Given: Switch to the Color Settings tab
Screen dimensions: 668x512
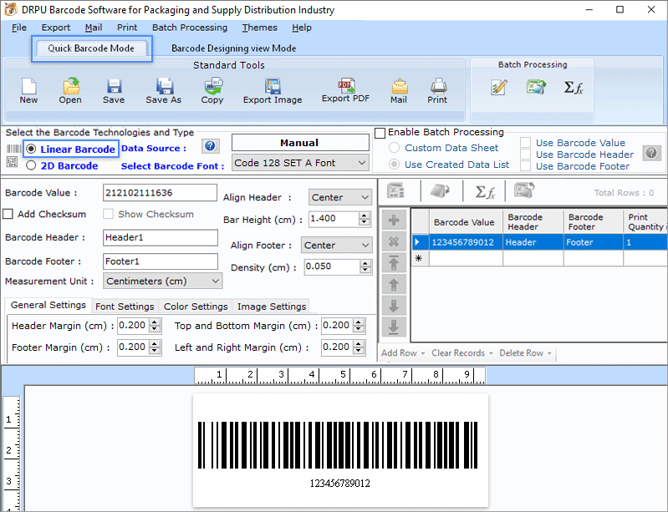Looking at the screenshot, I should coord(196,307).
